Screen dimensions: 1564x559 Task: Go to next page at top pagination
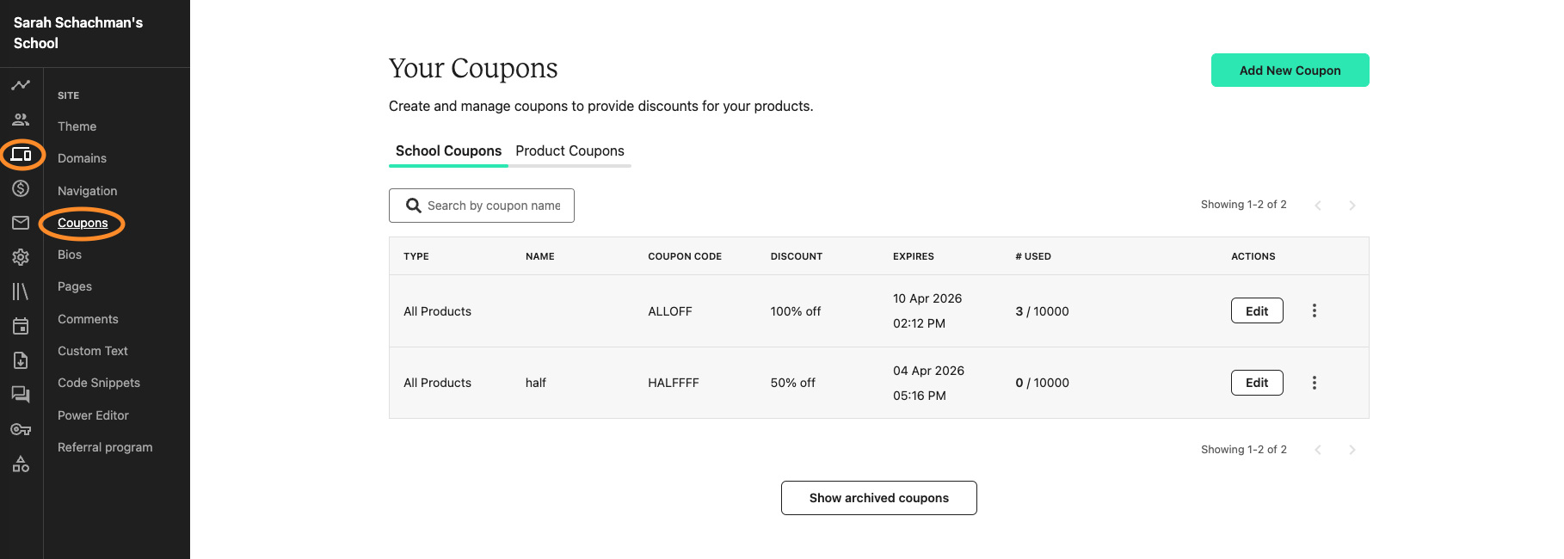(x=1352, y=205)
